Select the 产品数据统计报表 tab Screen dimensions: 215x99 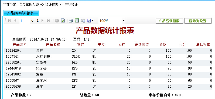(x=21, y=13)
